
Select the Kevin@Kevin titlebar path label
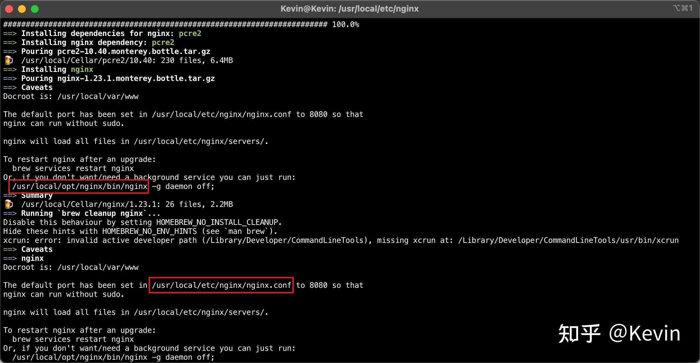click(x=349, y=8)
